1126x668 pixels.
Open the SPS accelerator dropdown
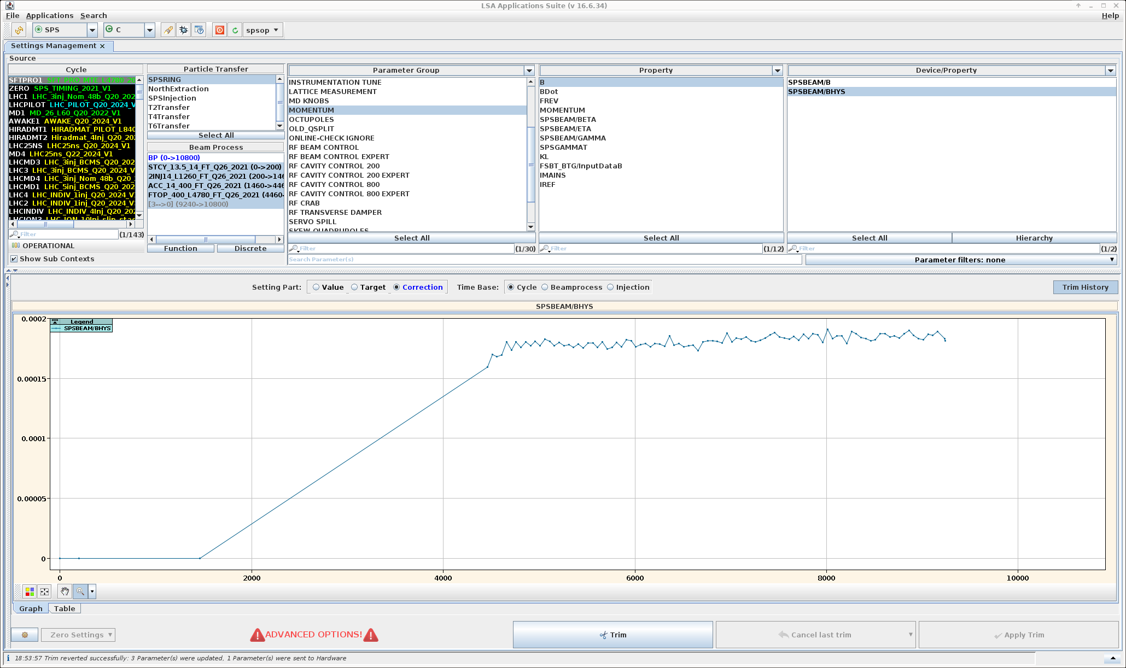coord(92,30)
